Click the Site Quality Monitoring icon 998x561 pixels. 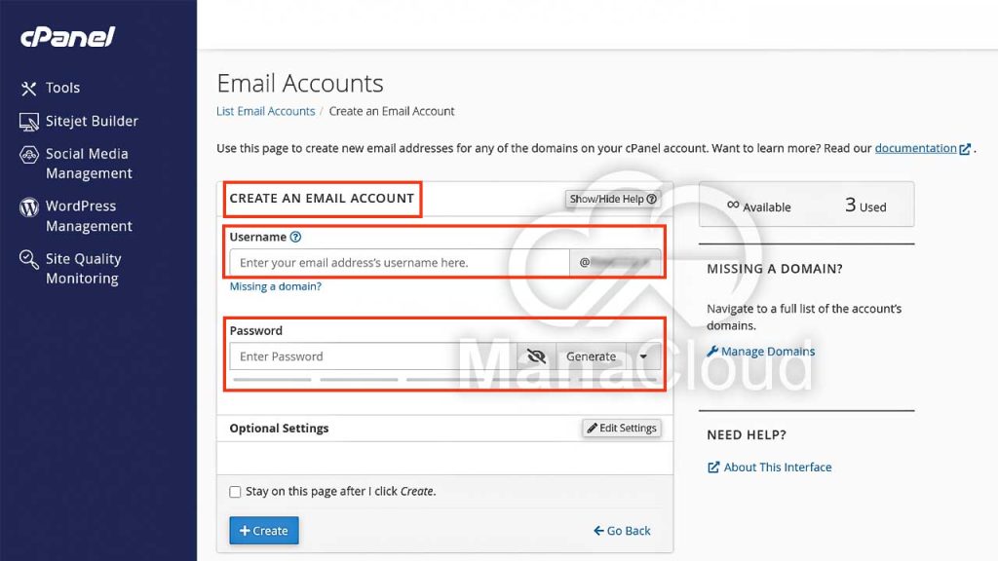point(28,260)
